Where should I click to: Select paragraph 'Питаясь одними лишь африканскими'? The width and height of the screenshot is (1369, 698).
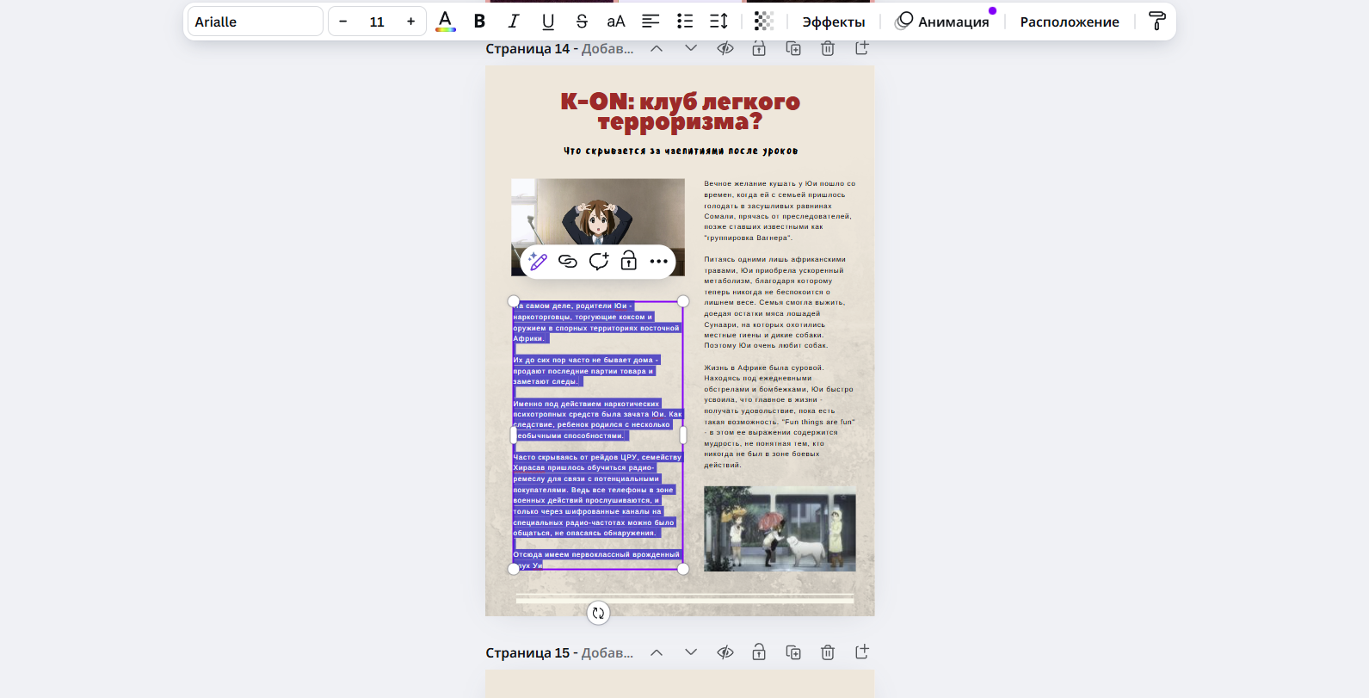(x=775, y=302)
